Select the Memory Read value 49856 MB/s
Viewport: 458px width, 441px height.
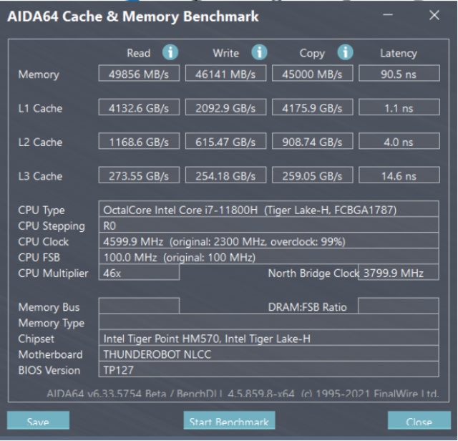point(139,74)
